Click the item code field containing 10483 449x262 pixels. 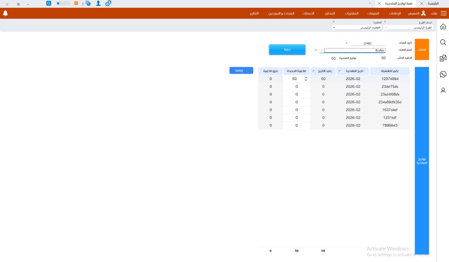tap(367, 44)
